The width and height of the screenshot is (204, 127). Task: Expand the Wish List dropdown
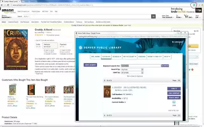coord(198,17)
